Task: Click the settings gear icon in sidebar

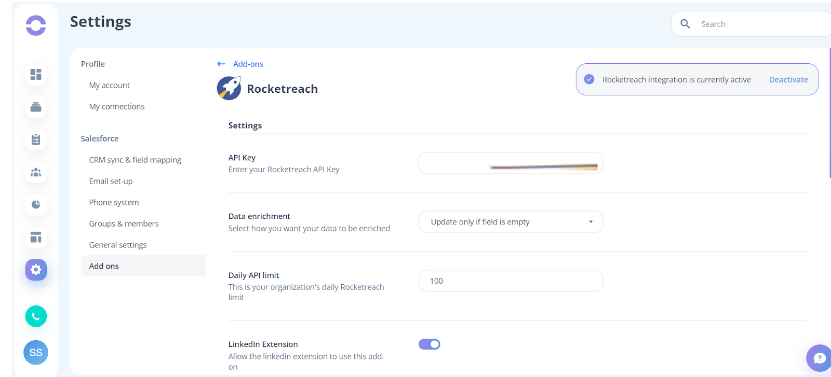Action: tap(36, 270)
